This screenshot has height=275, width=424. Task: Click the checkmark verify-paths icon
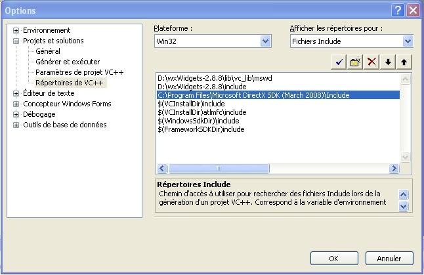[x=339, y=62]
